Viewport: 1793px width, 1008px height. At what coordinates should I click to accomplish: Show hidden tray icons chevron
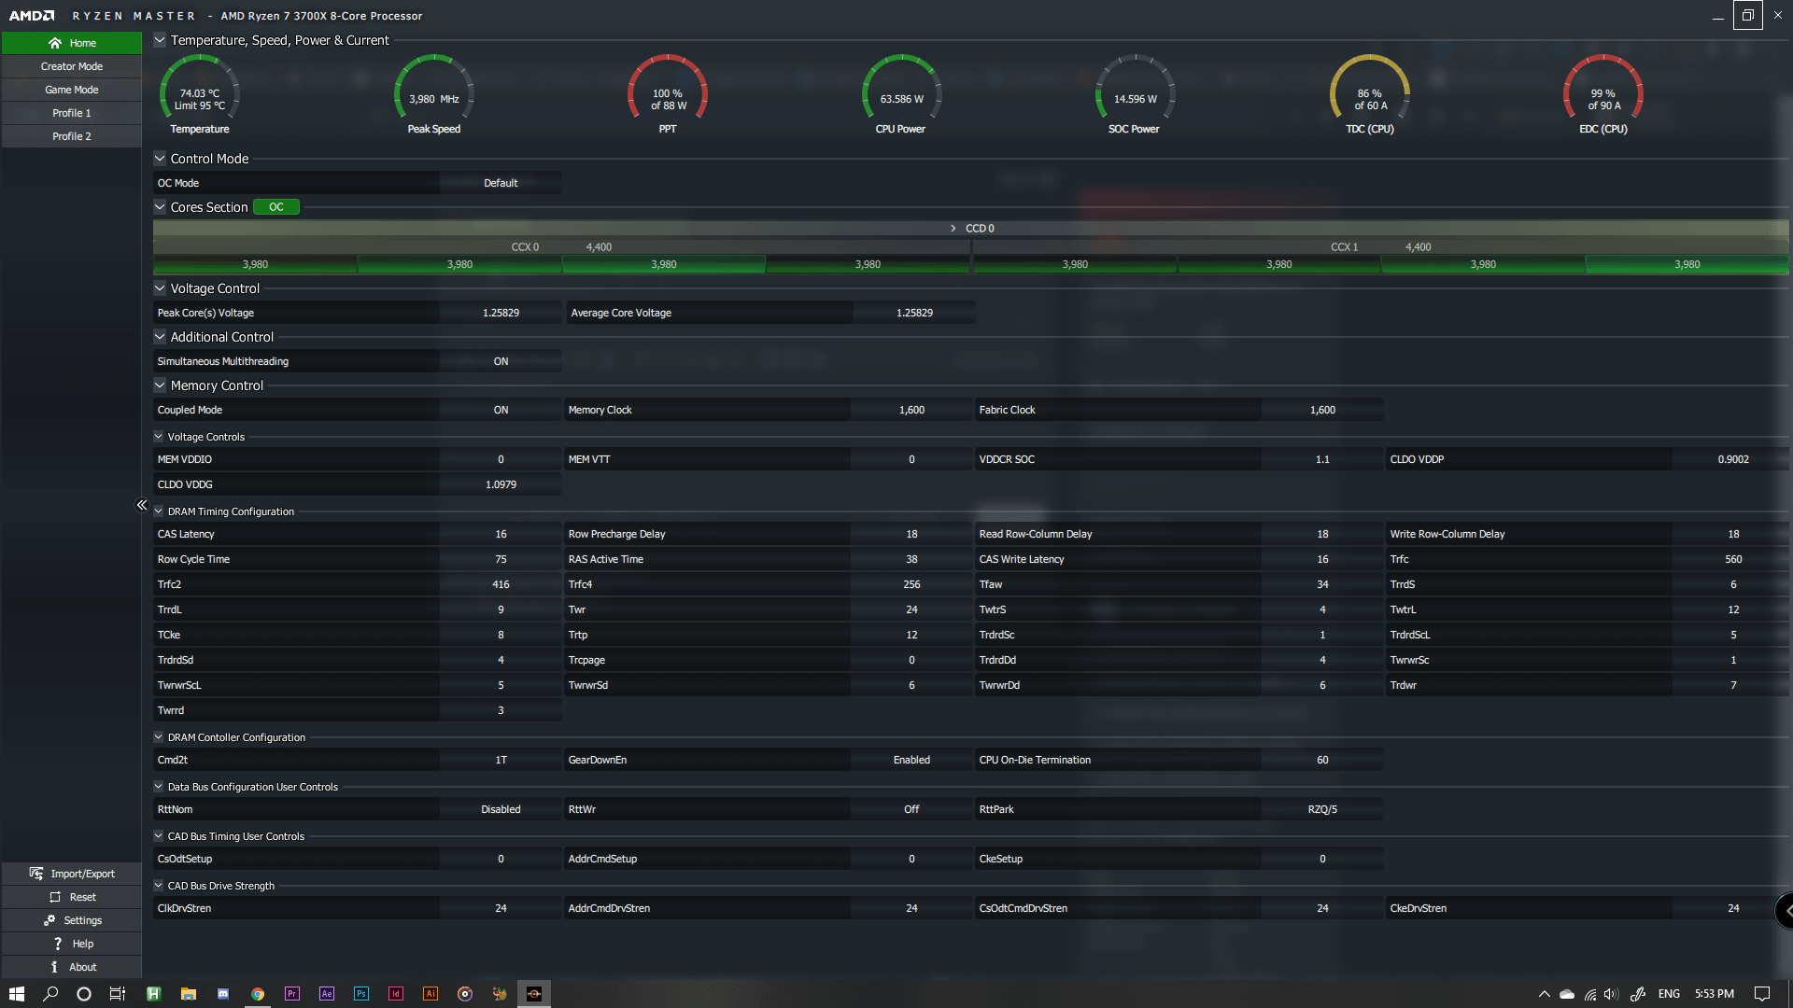tap(1544, 994)
